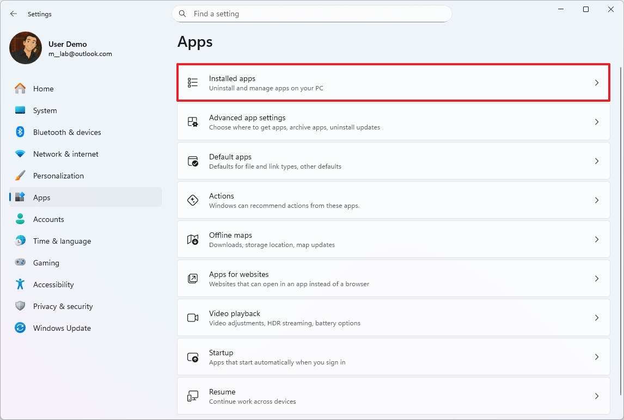
Task: Click the Video playback camera icon
Action: tap(193, 317)
